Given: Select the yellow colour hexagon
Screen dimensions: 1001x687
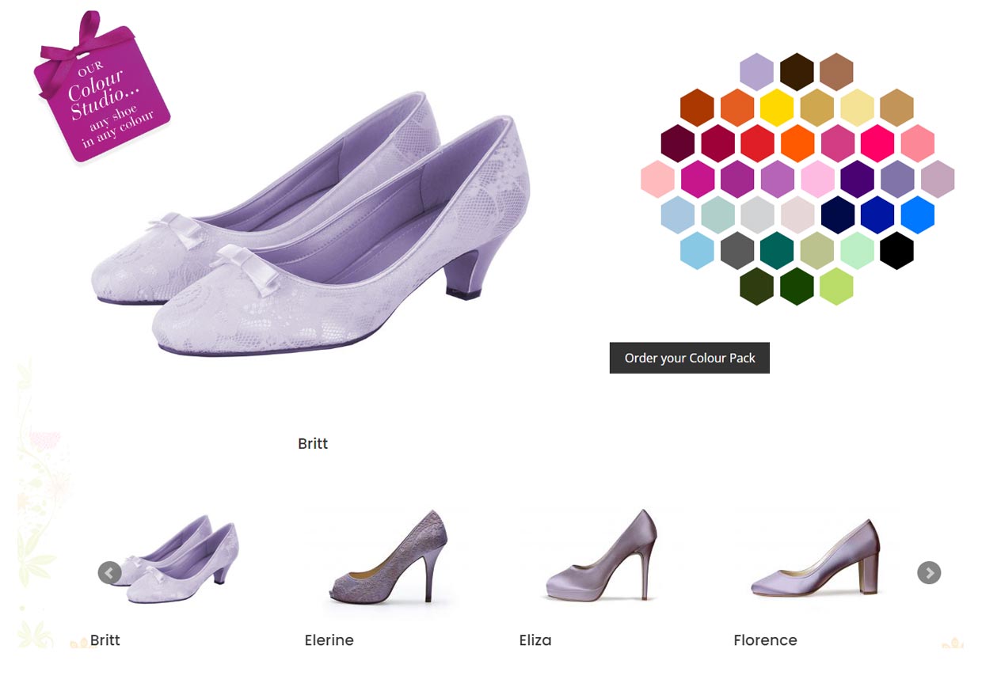Looking at the screenshot, I should pos(777,108).
